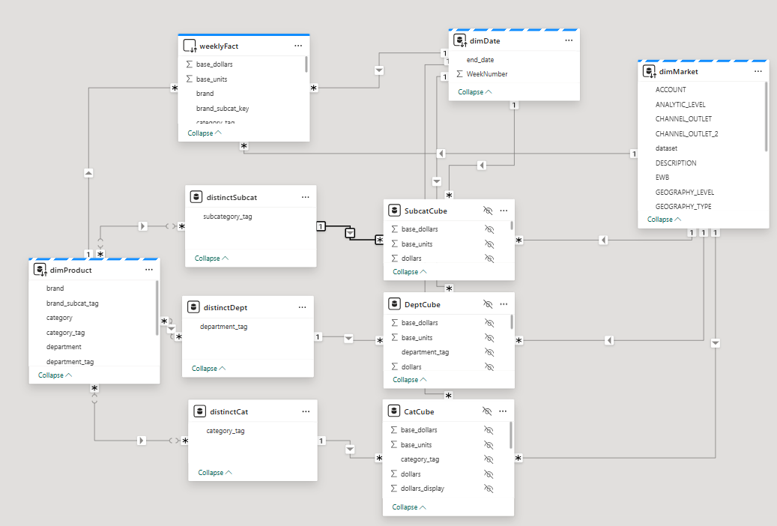Collapse the distinctDept table

tap(208, 369)
